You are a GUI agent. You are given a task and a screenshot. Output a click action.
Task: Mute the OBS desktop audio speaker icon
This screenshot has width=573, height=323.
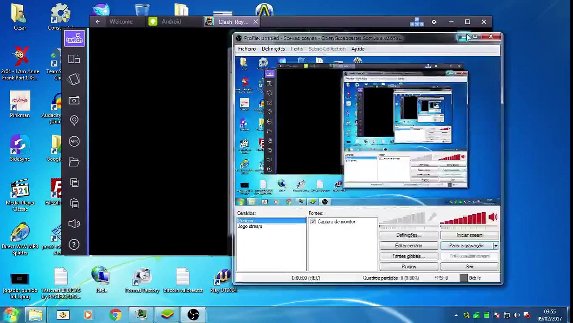(x=493, y=218)
